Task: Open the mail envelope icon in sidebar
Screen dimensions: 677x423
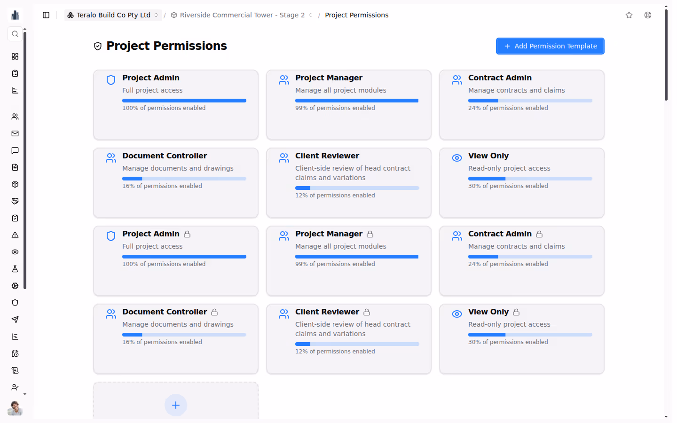Action: (x=15, y=133)
